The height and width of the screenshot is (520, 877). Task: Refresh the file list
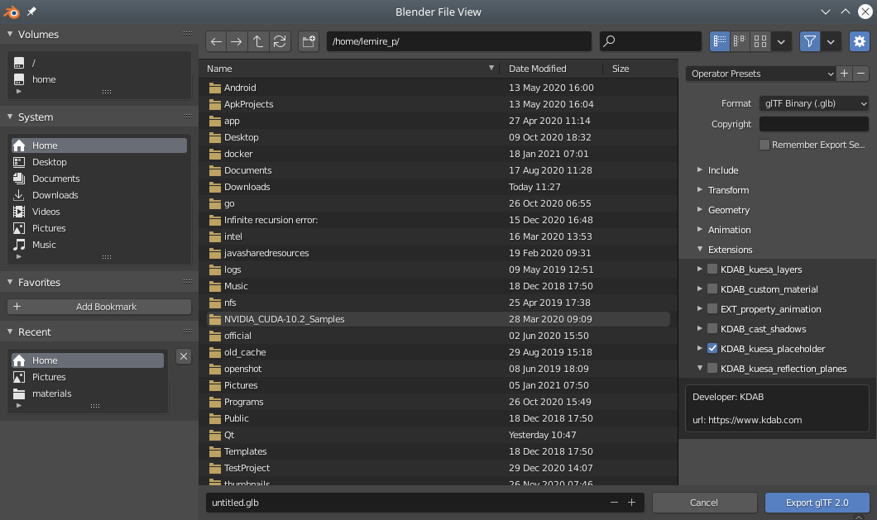tap(280, 41)
